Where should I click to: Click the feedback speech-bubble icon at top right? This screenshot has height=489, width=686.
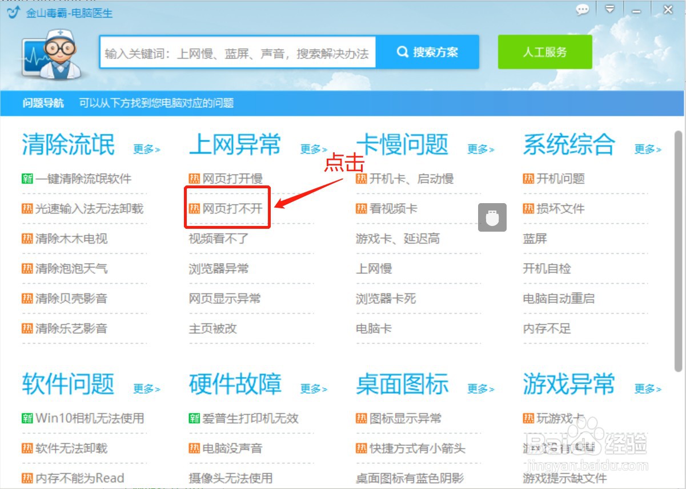point(582,10)
